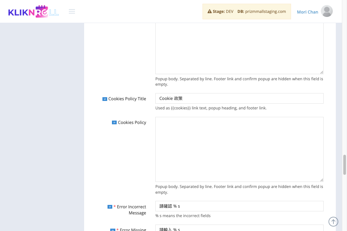Image resolution: width=347 pixels, height=231 pixels.
Task: Click the scroll-to-top arrow button
Action: pyautogui.click(x=333, y=222)
